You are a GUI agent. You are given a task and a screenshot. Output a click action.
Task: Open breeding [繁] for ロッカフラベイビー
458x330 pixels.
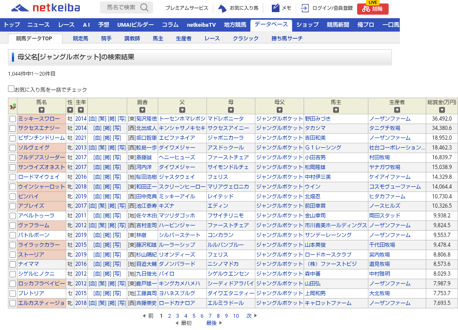[102, 283]
